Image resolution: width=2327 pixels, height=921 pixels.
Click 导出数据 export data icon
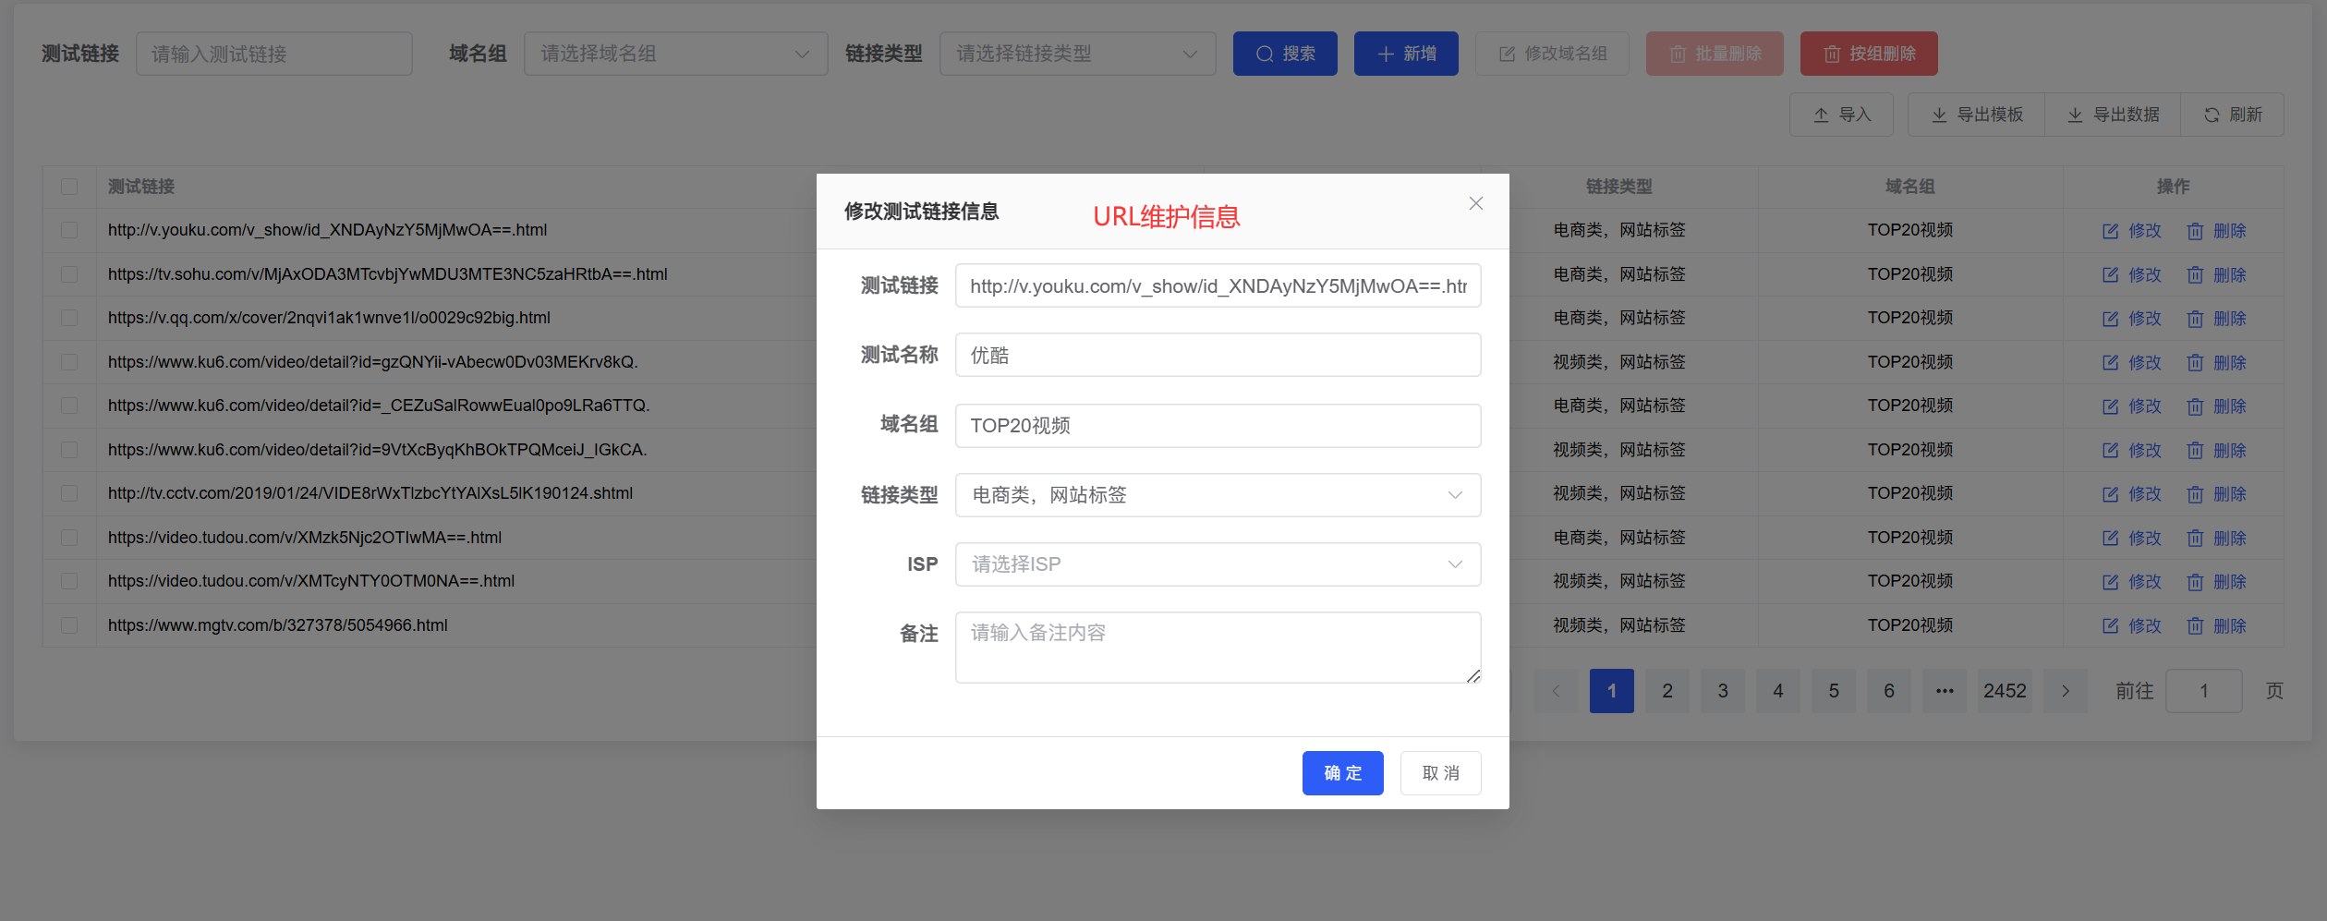2075,115
